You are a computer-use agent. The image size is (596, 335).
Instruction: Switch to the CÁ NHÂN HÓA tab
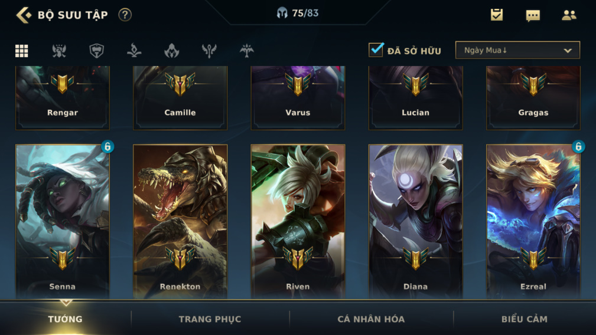pyautogui.click(x=371, y=319)
